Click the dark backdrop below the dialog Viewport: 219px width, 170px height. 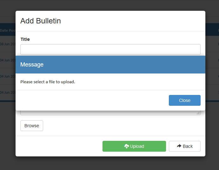pos(109,163)
